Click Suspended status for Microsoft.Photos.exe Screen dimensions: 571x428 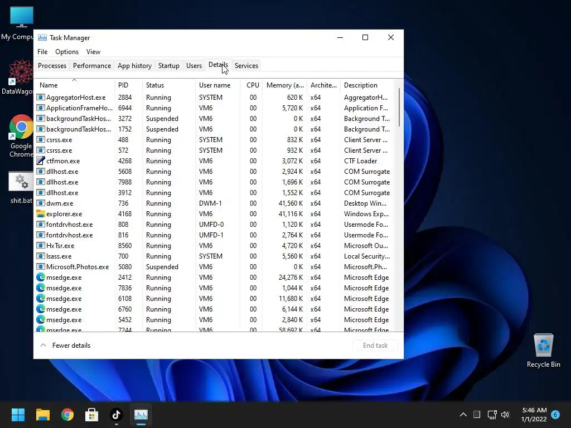coord(162,267)
